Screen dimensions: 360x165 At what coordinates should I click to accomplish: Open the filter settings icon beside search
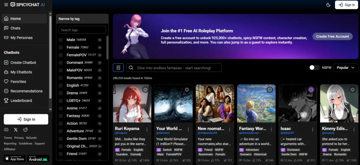coord(118,68)
